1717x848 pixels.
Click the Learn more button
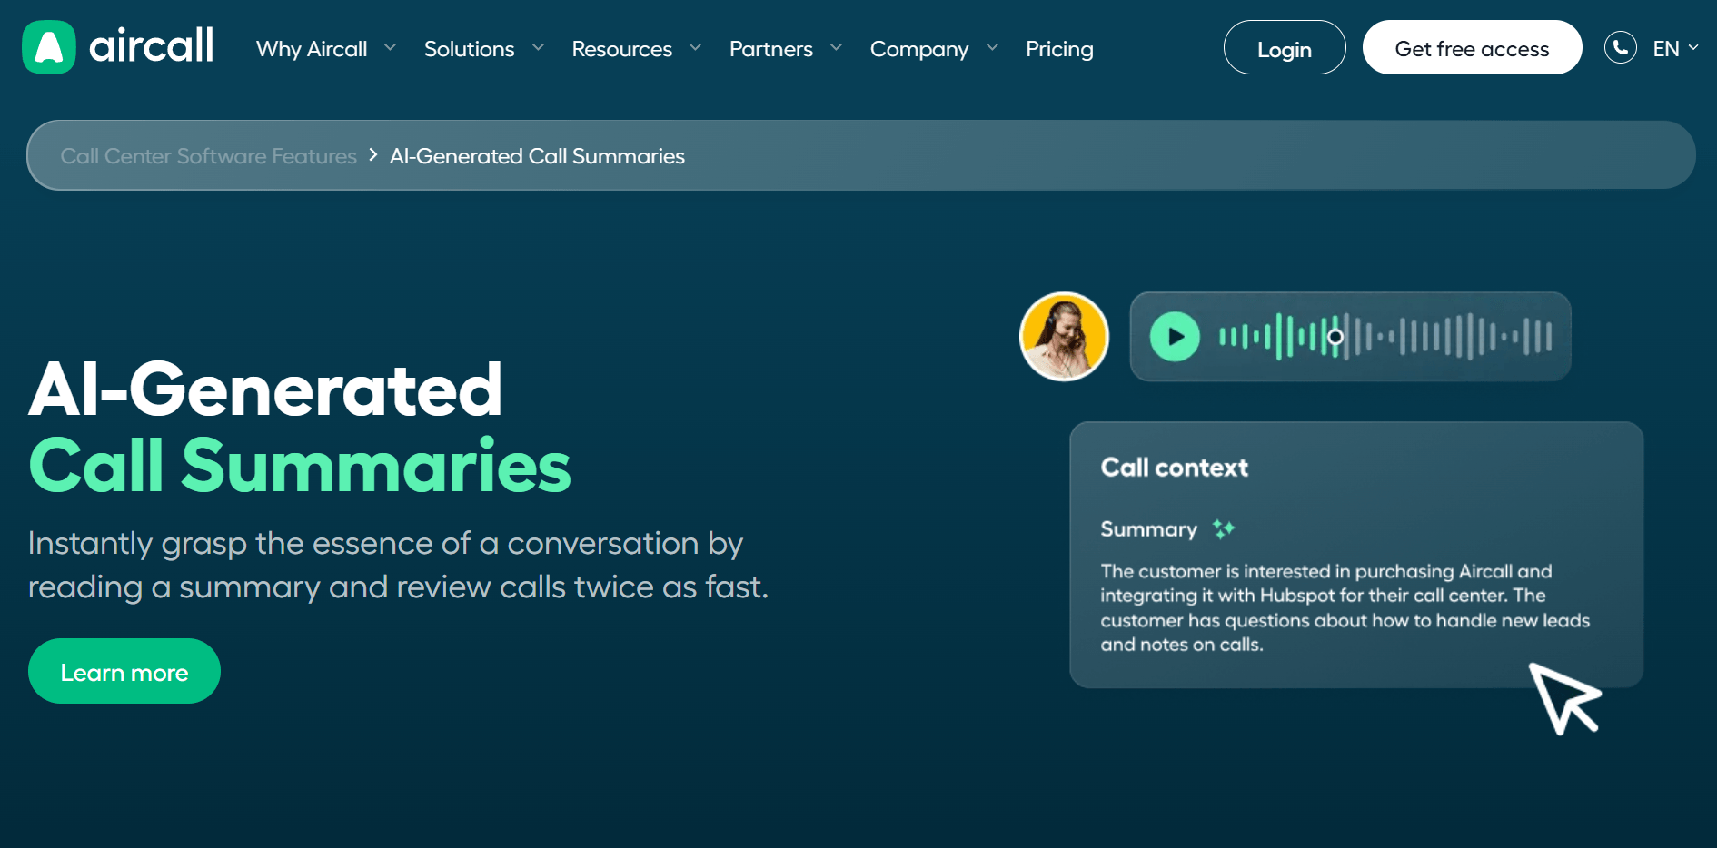point(124,671)
